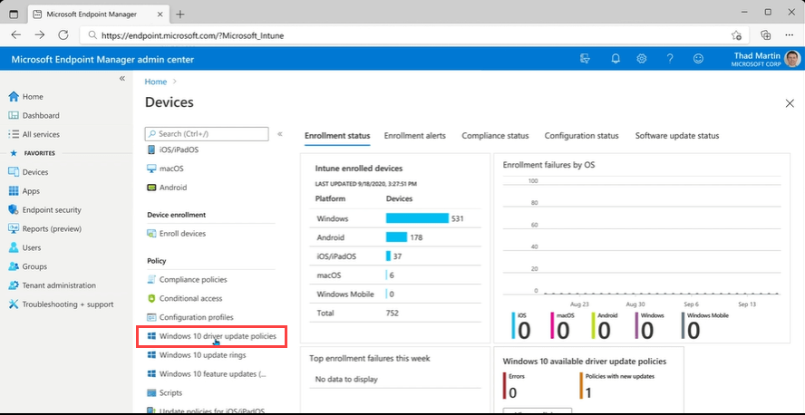Open the feedback smiley icon
The width and height of the screenshot is (805, 415).
698,59
